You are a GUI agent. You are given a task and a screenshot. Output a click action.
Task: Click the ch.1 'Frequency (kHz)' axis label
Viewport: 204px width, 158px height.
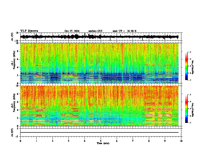[x=14, y=60]
